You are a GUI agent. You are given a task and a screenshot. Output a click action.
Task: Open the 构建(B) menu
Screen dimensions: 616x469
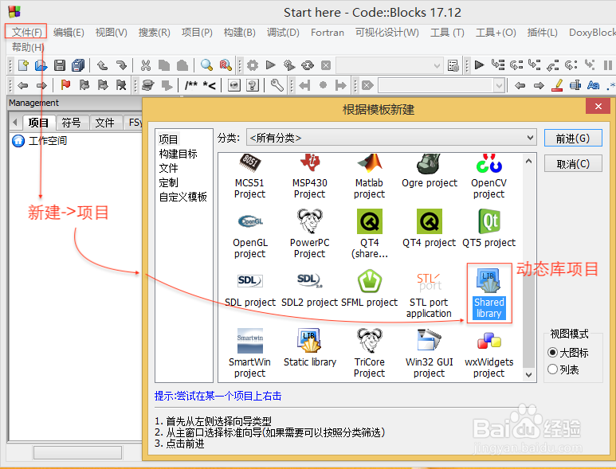click(240, 32)
